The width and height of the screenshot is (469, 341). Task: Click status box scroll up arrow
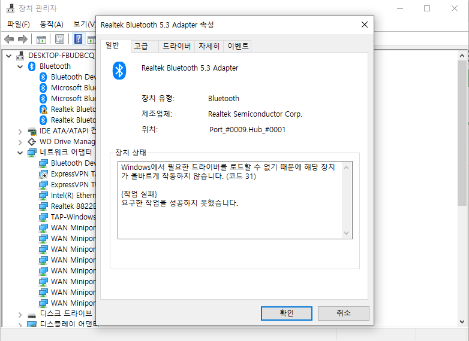pos(347,168)
